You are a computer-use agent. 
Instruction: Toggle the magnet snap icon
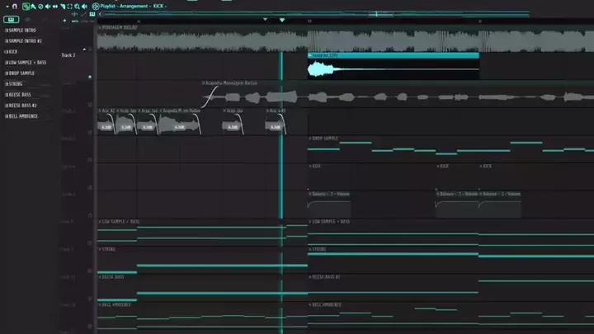coord(15,6)
